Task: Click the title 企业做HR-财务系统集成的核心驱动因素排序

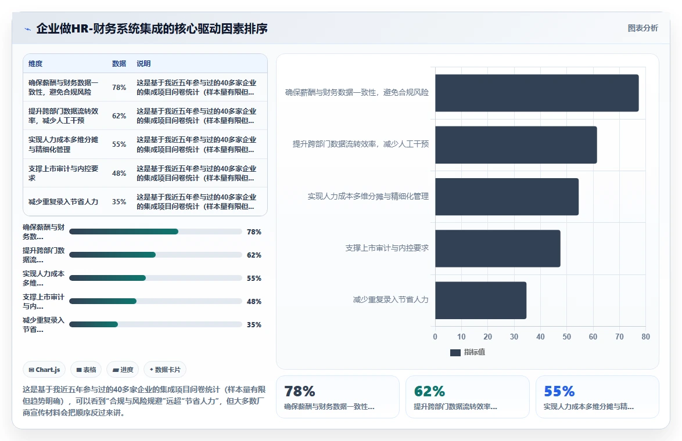Action: (152, 28)
